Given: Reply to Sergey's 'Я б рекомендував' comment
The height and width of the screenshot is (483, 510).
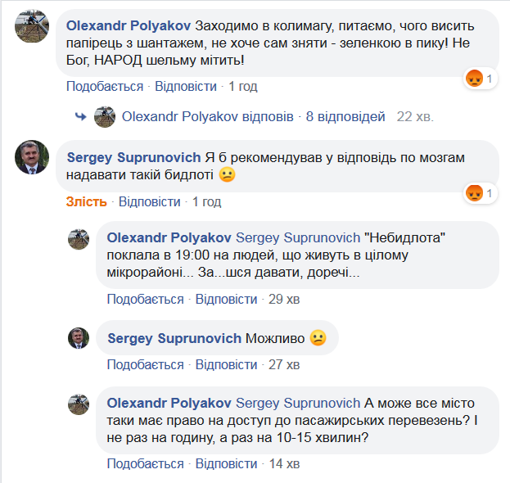Looking at the screenshot, I should point(149,201).
